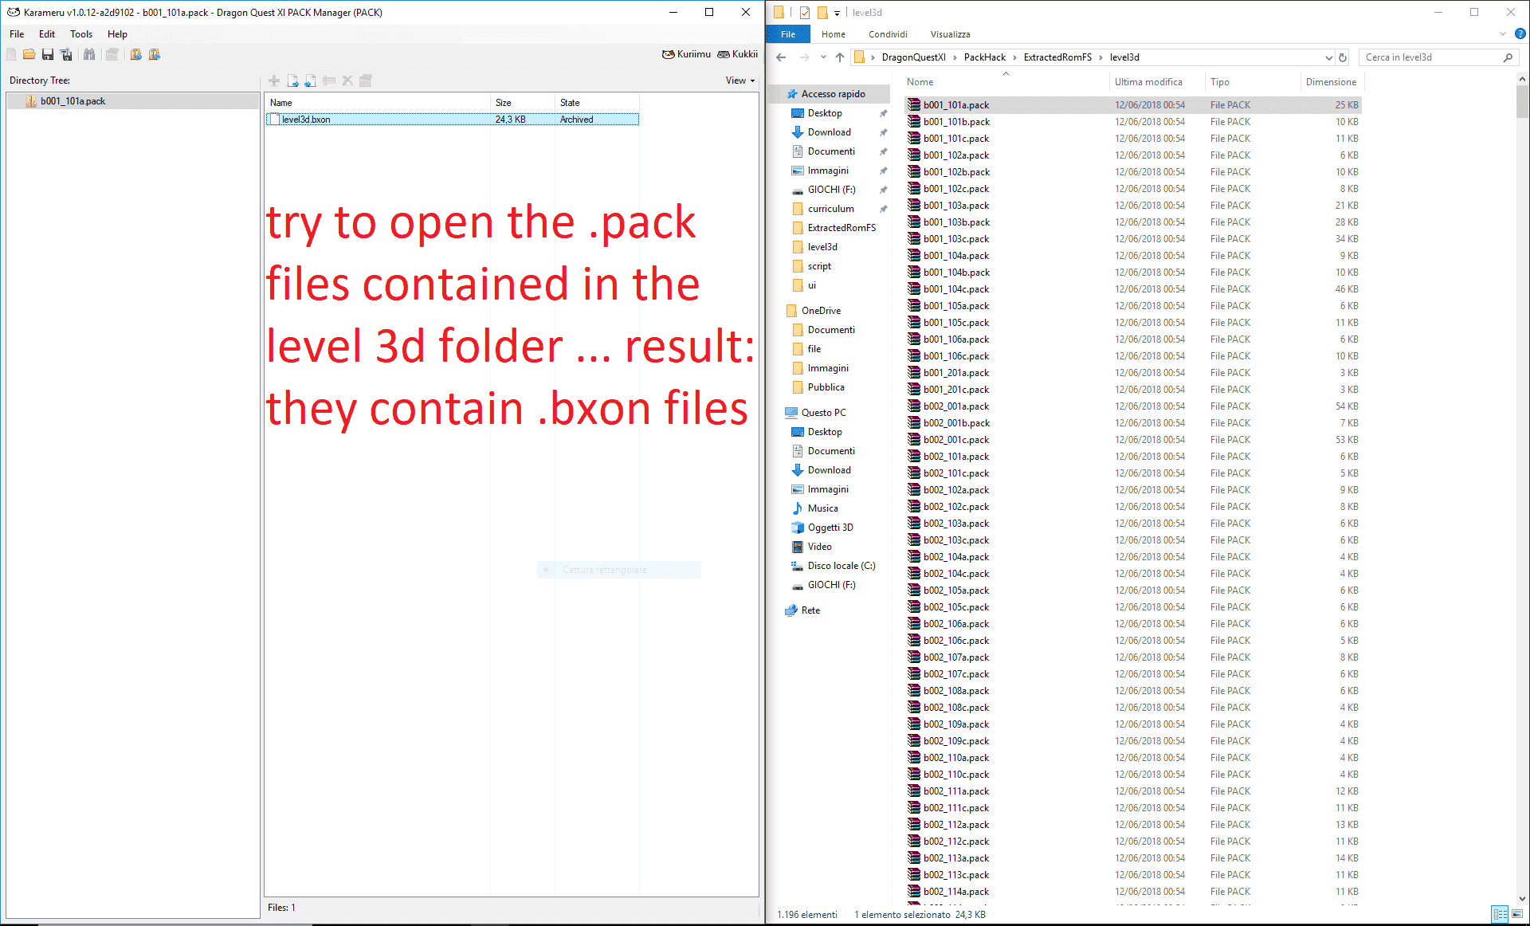Go back in File Explorer
Screen dimensions: 1530x926
click(782, 57)
